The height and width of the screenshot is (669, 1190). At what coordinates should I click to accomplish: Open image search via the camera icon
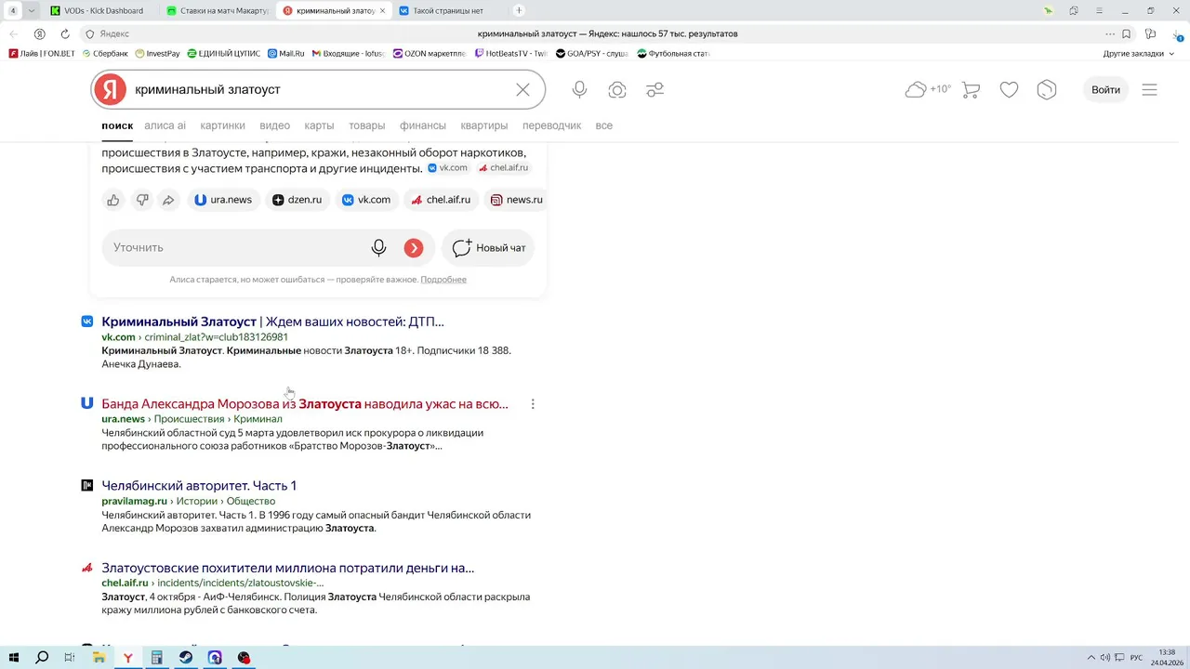[x=617, y=90]
